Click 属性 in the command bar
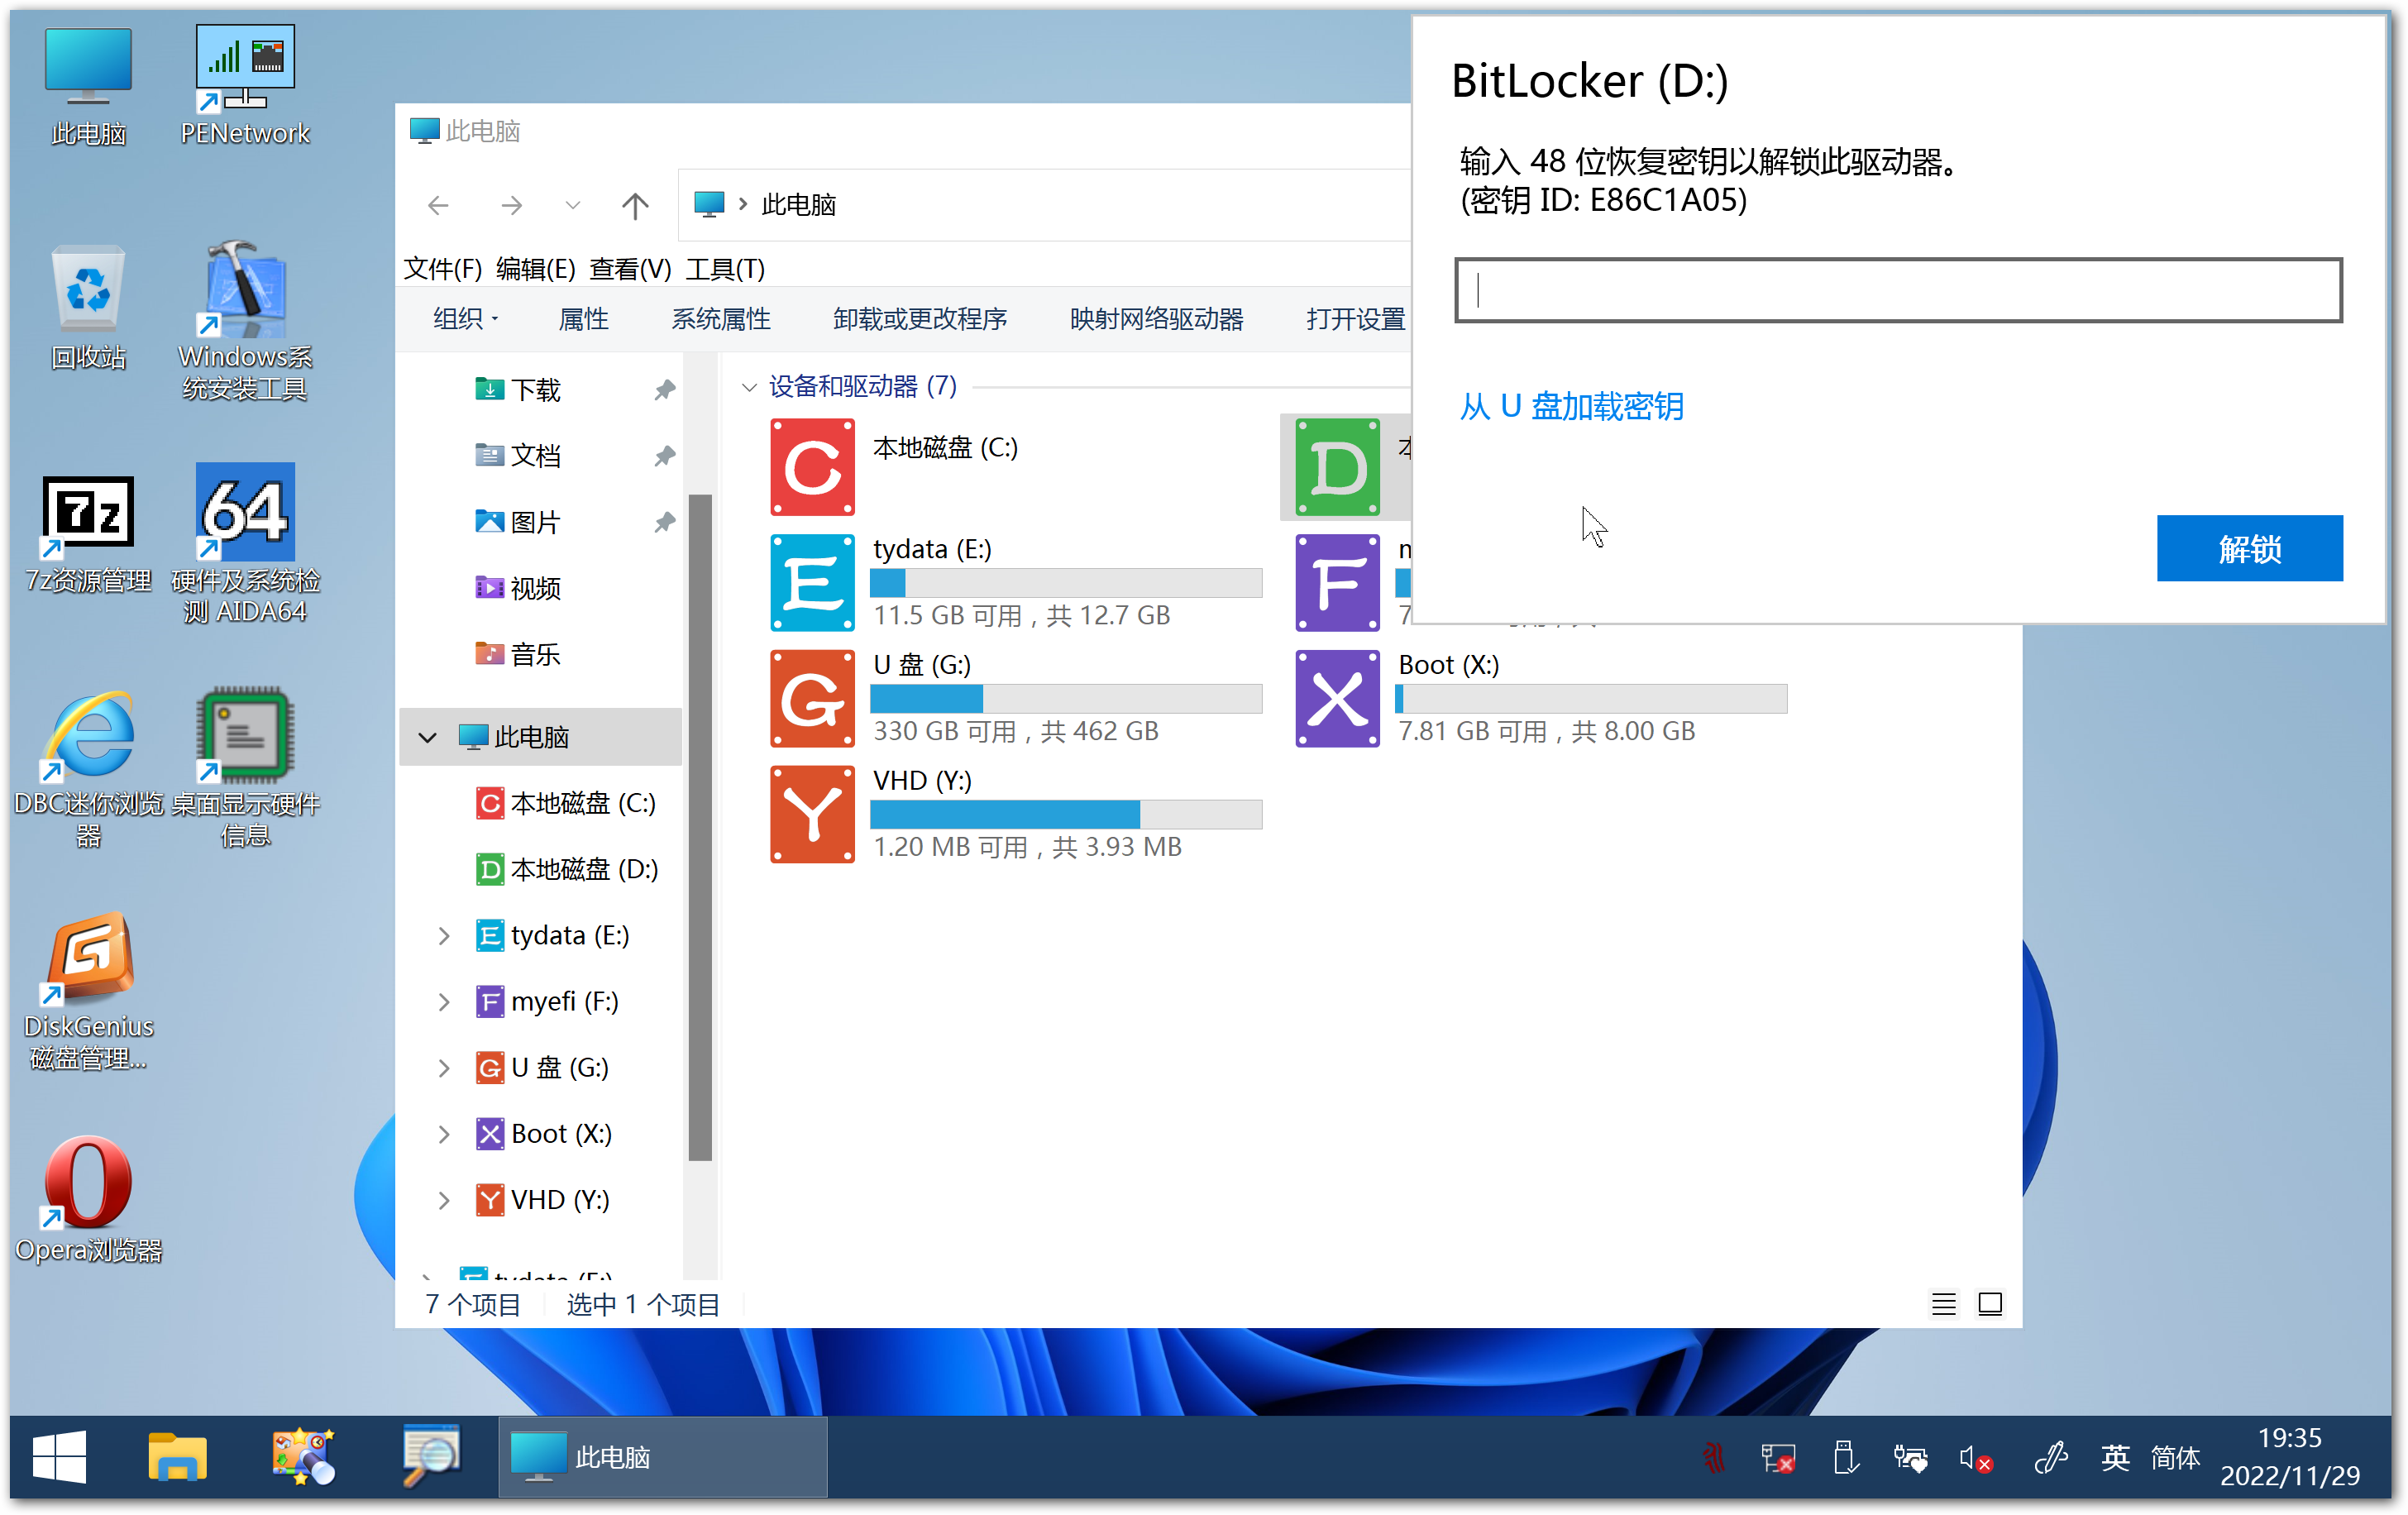Viewport: 2408px width, 1515px height. pos(583,319)
